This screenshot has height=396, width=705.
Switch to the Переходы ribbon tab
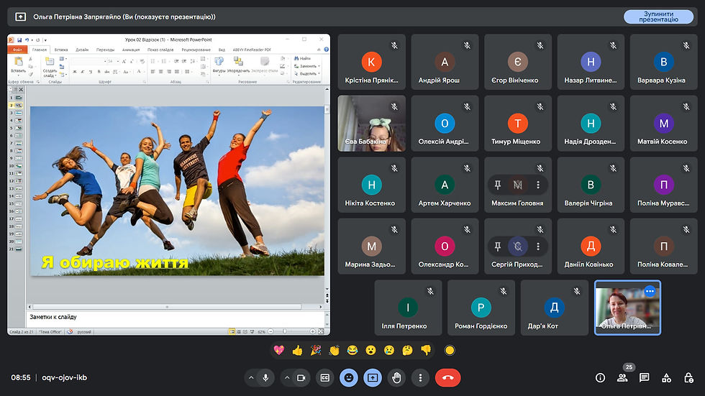pyautogui.click(x=105, y=50)
